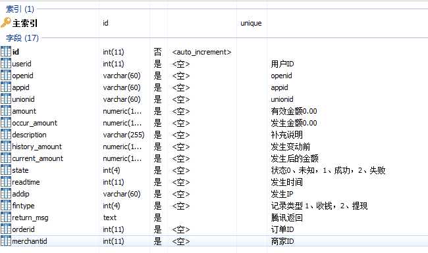Viewport: 428px width, 253px height.
Task: Select the openid field name
Action: 22,76
